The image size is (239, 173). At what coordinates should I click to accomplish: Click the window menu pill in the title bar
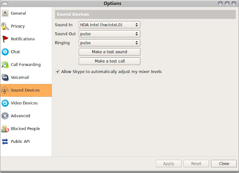click(5, 3)
